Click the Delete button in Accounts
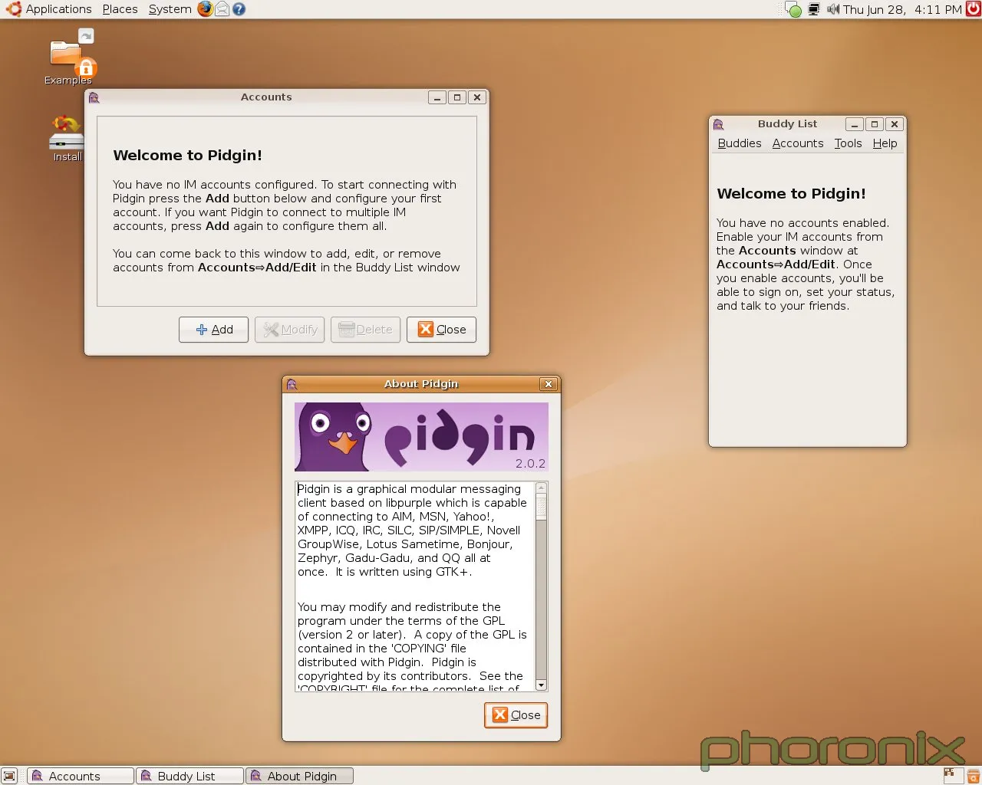 365,330
